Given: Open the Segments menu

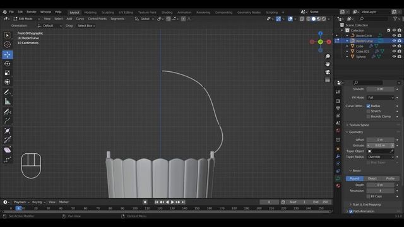Looking at the screenshot, I should pos(117,19).
